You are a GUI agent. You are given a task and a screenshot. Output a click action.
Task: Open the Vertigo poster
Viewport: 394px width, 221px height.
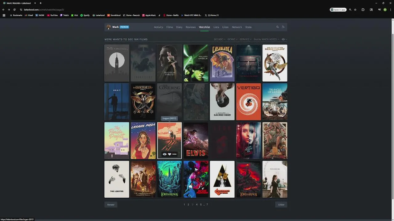coord(248,102)
